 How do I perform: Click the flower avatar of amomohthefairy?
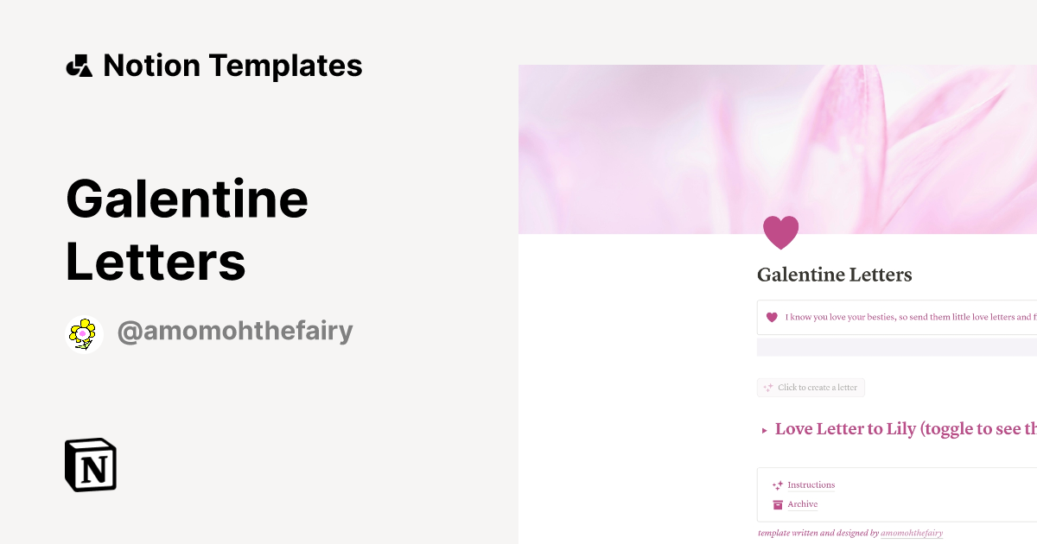(83, 333)
